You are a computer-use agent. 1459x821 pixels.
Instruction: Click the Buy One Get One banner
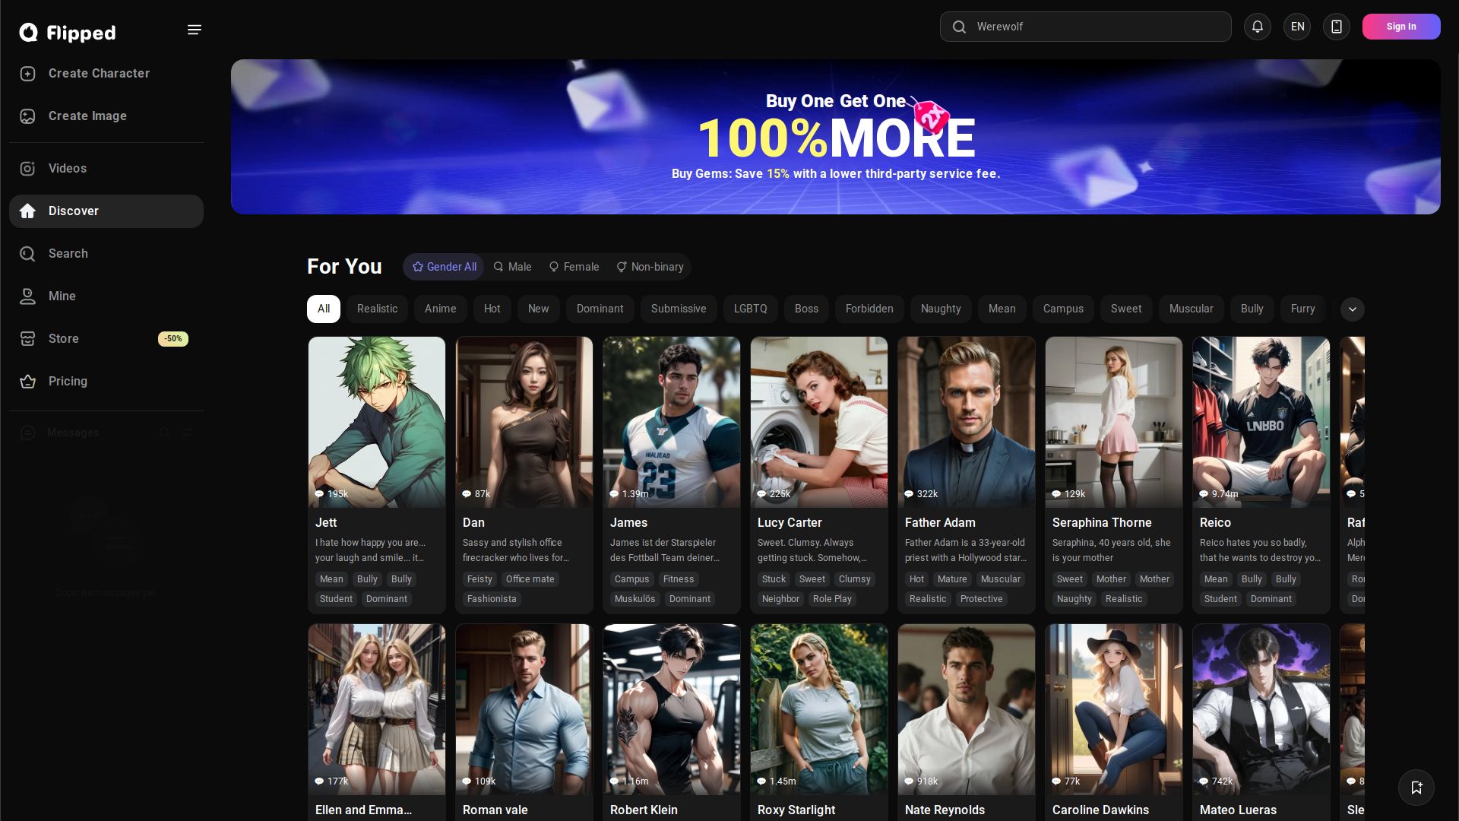coord(836,137)
